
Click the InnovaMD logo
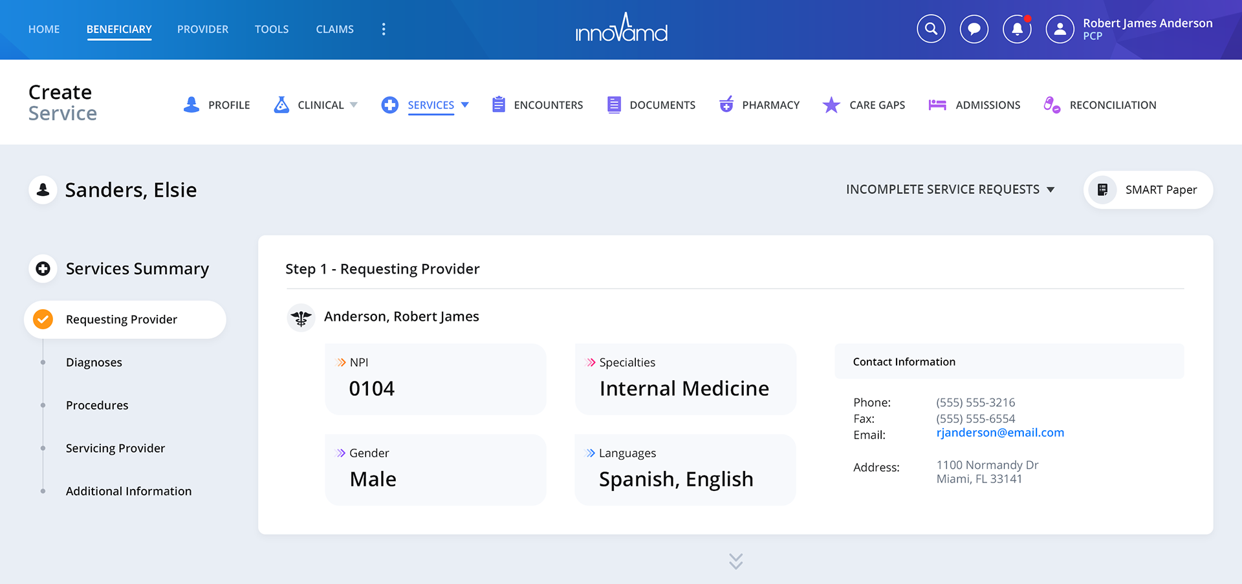(621, 27)
